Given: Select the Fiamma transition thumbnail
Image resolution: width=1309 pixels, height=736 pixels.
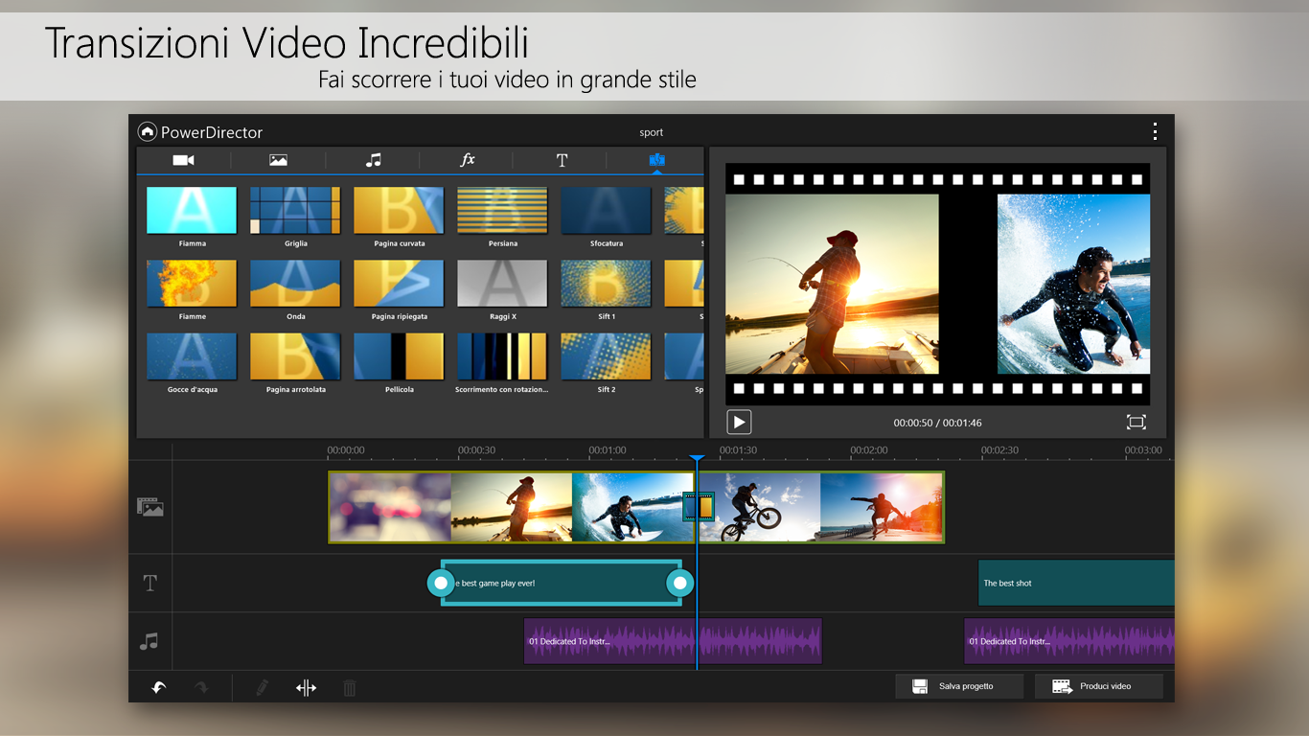Looking at the screenshot, I should pos(191,210).
